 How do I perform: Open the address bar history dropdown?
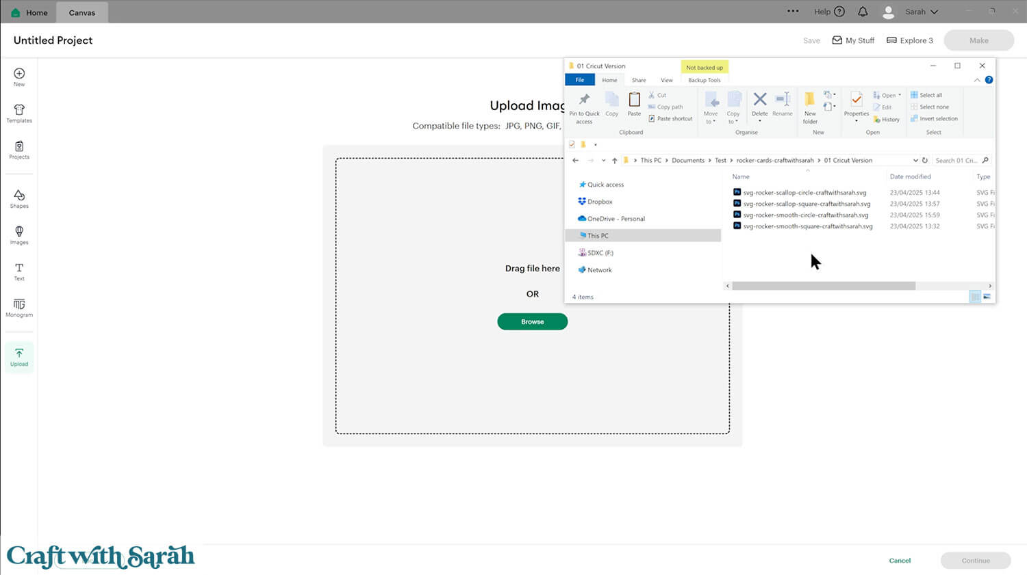point(915,161)
